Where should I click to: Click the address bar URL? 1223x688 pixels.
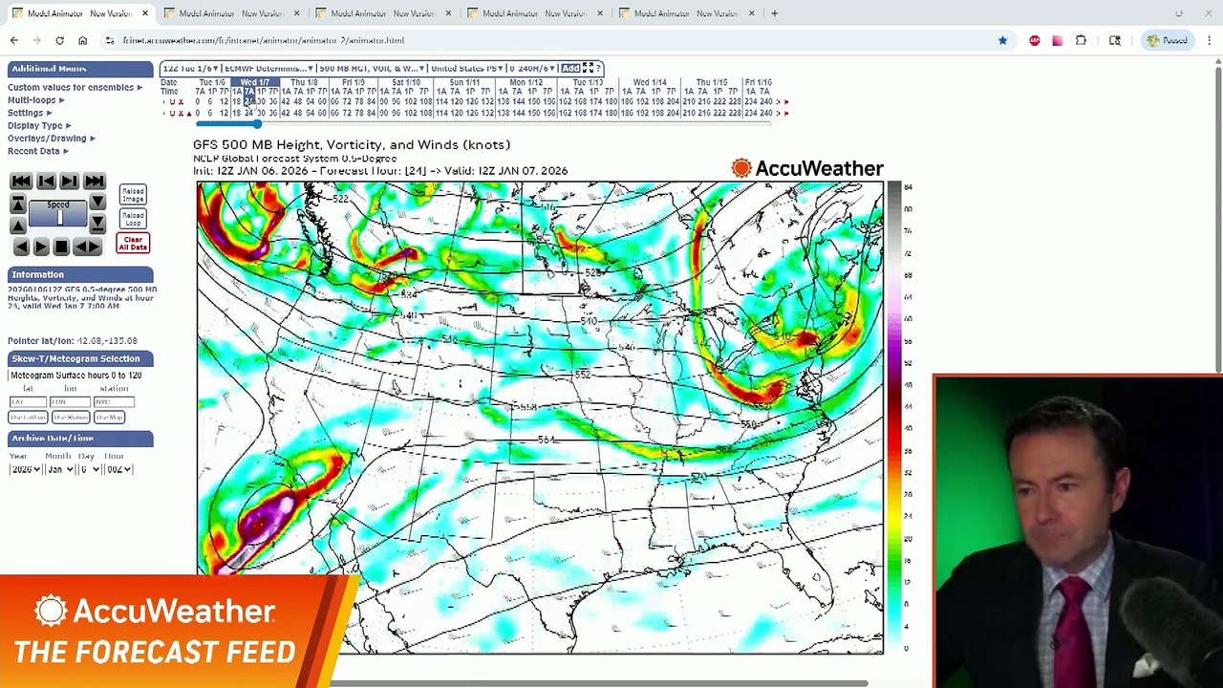[x=264, y=40]
